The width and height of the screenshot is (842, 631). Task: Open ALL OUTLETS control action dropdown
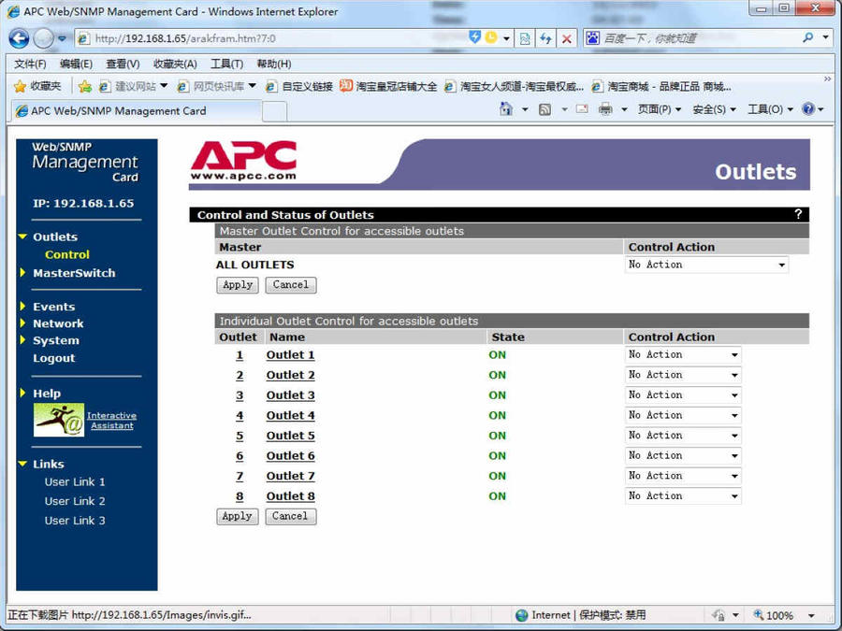[706, 265]
